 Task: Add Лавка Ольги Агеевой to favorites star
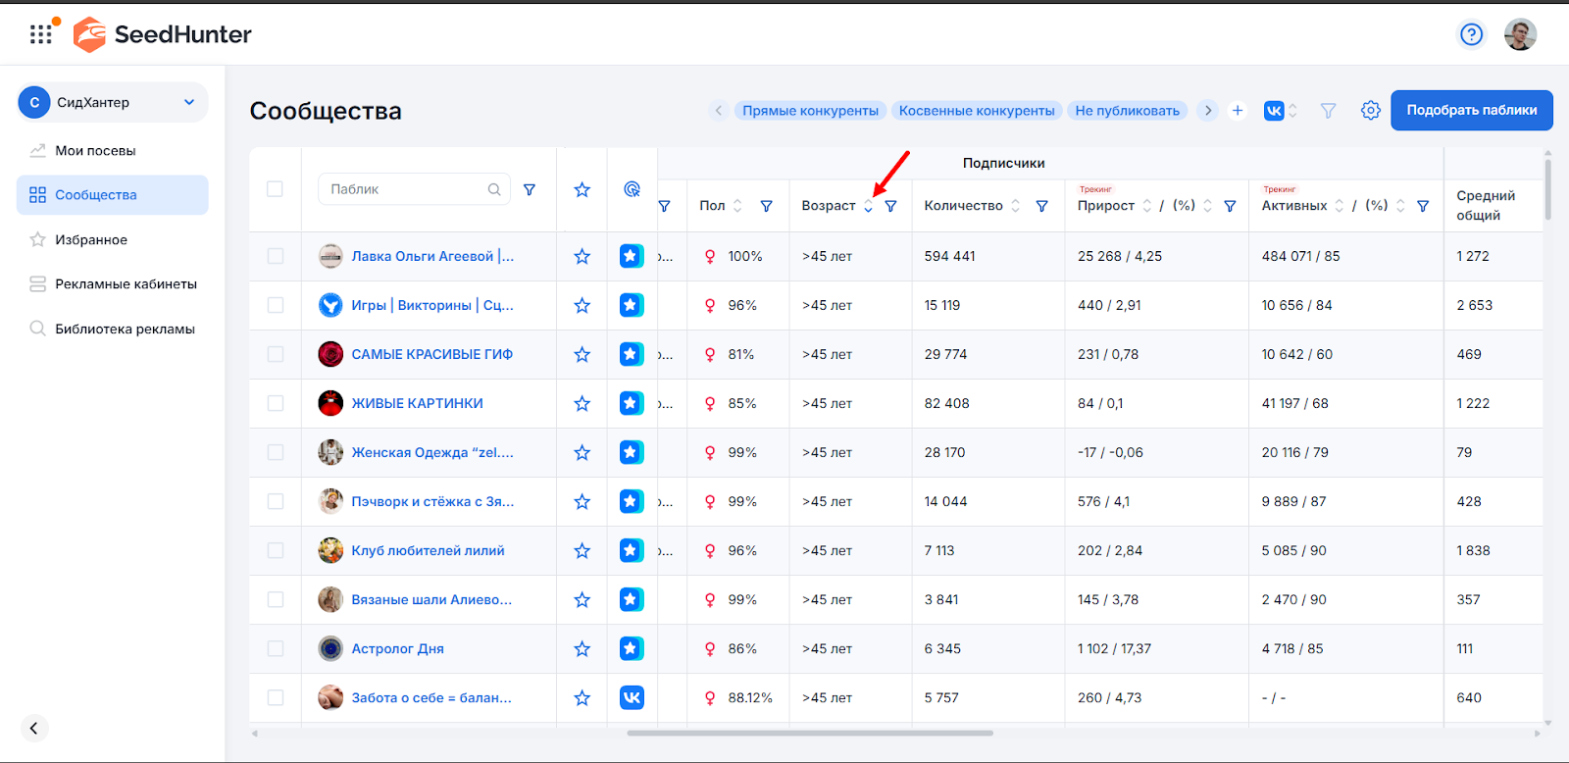(x=582, y=256)
